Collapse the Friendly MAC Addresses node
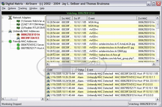This screenshot has height=107, width=162. point(3,41)
